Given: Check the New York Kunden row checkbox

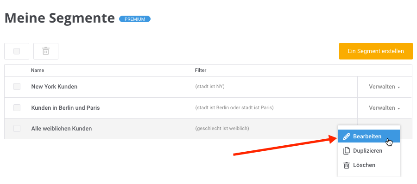Looking at the screenshot, I should (17, 87).
